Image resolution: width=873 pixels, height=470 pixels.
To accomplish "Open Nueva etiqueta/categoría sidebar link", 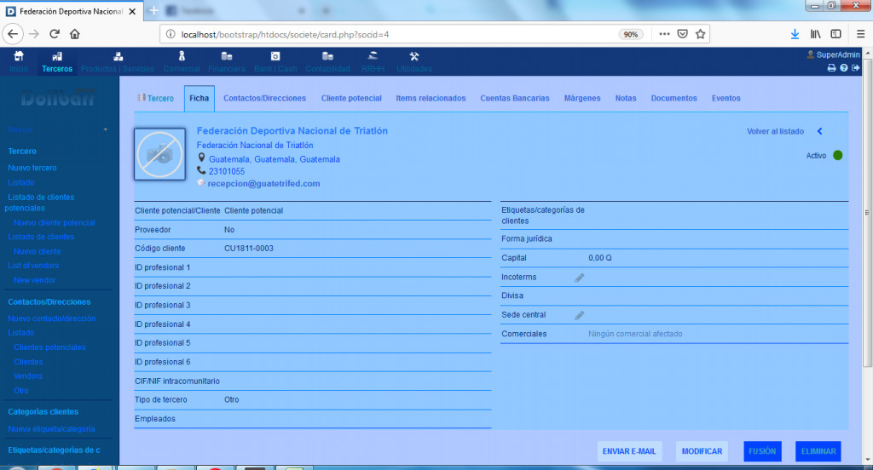I will [x=51, y=429].
